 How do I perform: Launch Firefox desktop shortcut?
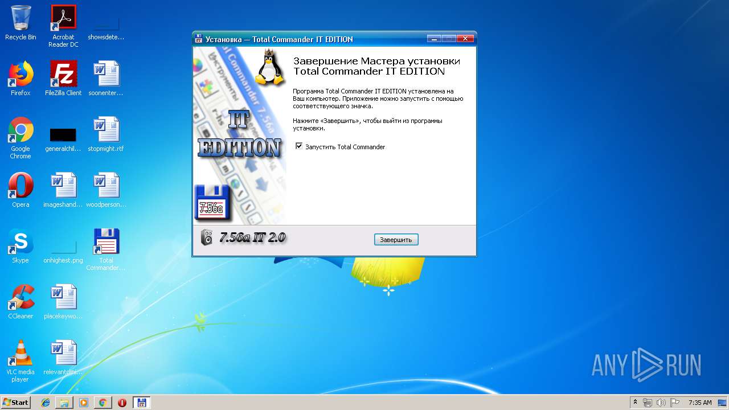click(21, 79)
